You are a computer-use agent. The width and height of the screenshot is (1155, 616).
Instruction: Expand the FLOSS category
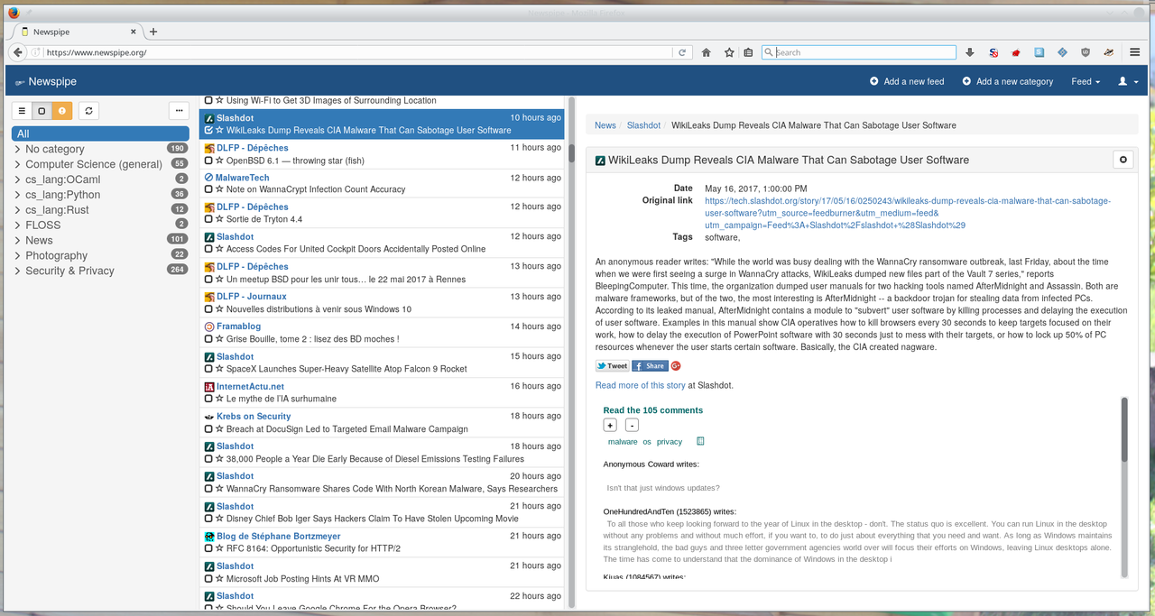(18, 225)
